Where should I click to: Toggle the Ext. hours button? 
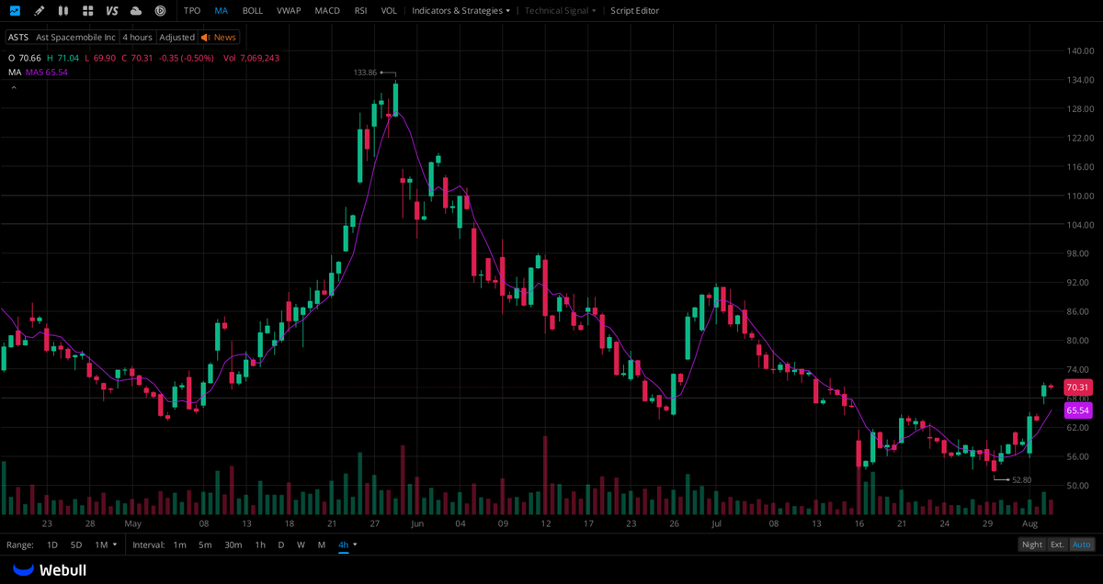(1058, 545)
